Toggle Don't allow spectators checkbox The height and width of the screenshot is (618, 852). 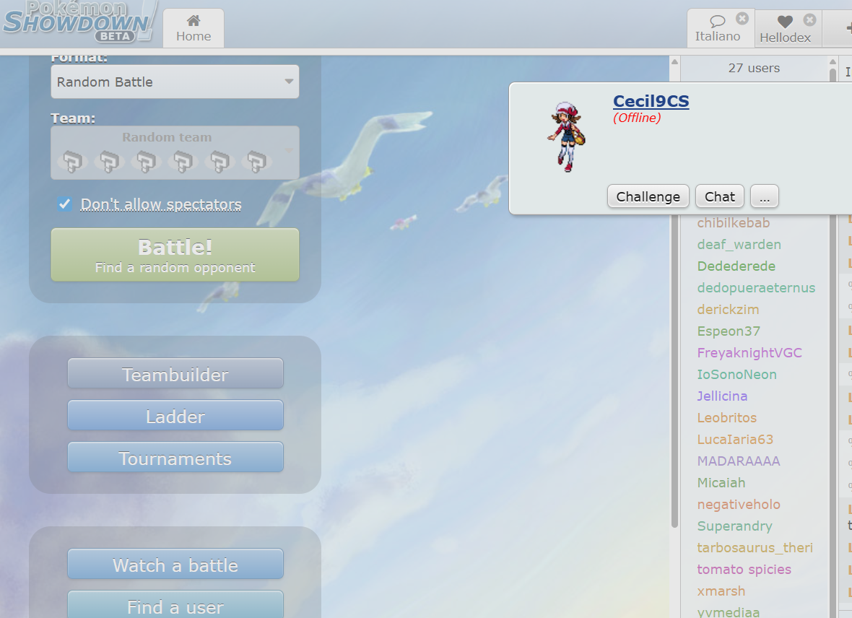click(65, 204)
